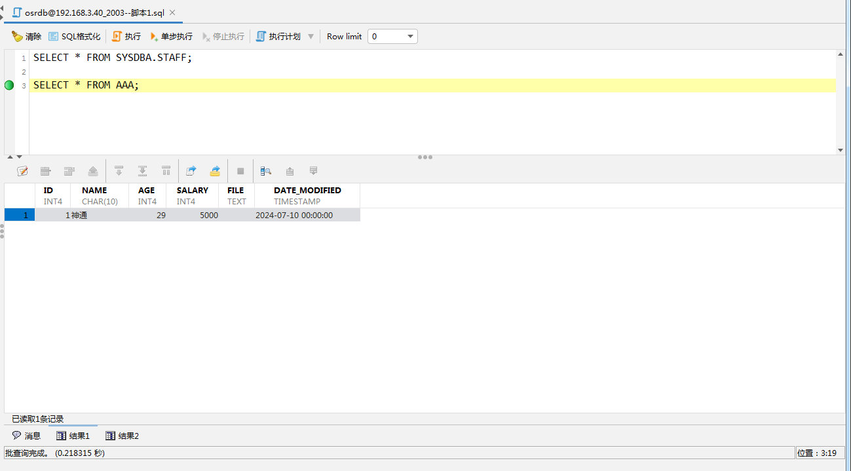
Task: Open the 执行计划 dropdown arrow
Action: coord(311,37)
